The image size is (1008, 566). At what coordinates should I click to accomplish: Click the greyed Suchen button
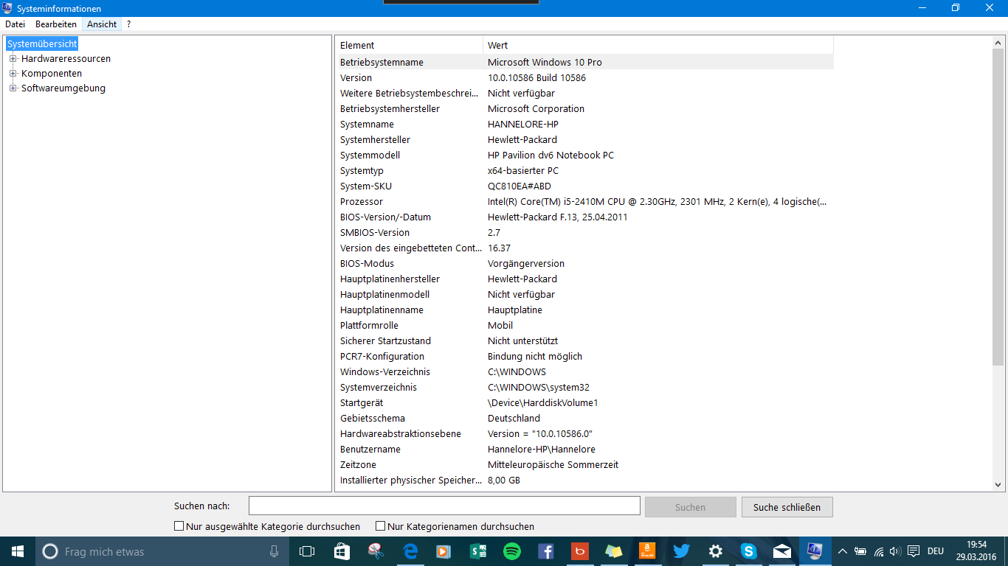(x=690, y=507)
